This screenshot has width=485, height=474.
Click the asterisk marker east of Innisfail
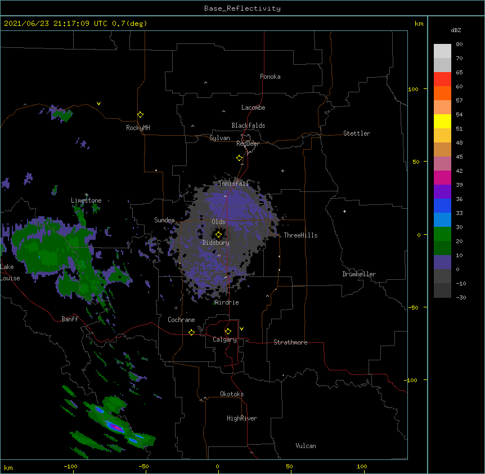click(282, 171)
